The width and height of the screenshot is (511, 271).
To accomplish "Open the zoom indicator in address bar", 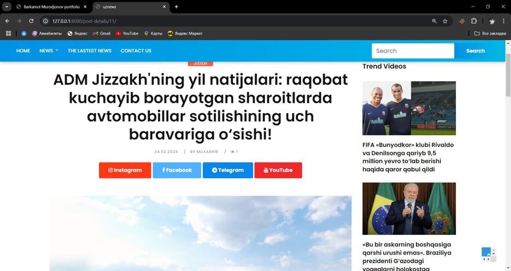I will [x=434, y=21].
